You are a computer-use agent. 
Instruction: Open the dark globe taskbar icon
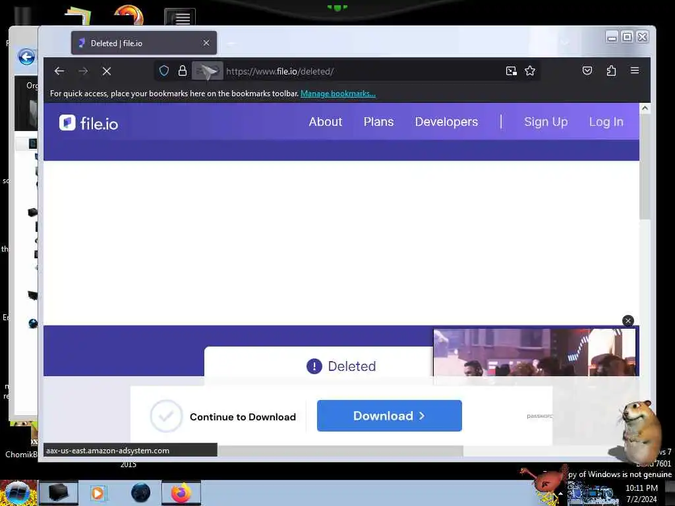pos(141,493)
